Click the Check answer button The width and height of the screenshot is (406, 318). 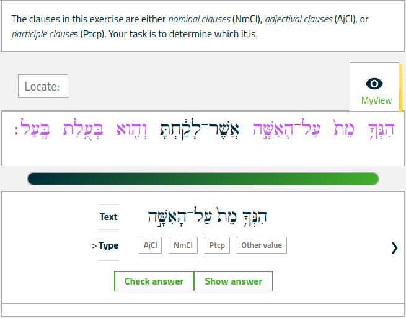[x=154, y=281]
